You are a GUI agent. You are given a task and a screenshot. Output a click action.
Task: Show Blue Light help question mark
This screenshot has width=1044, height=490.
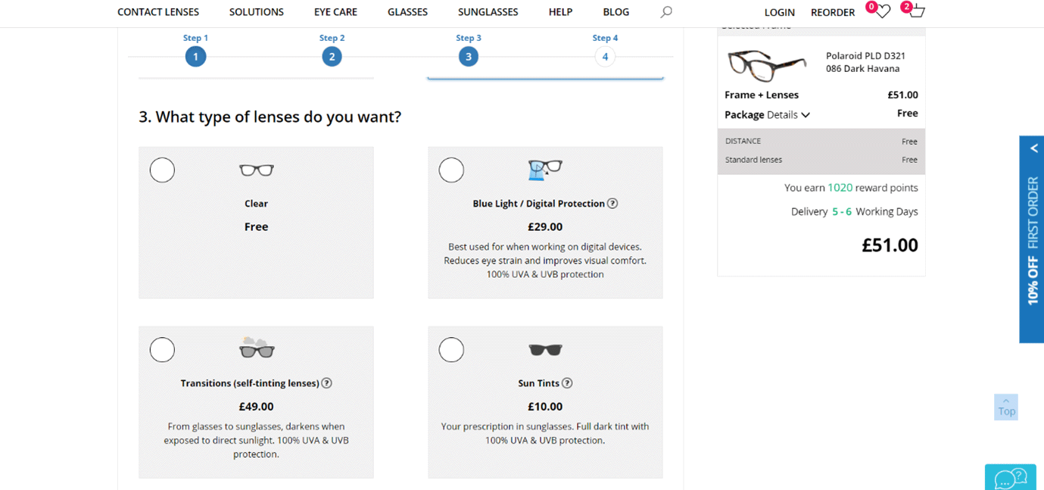pos(612,203)
